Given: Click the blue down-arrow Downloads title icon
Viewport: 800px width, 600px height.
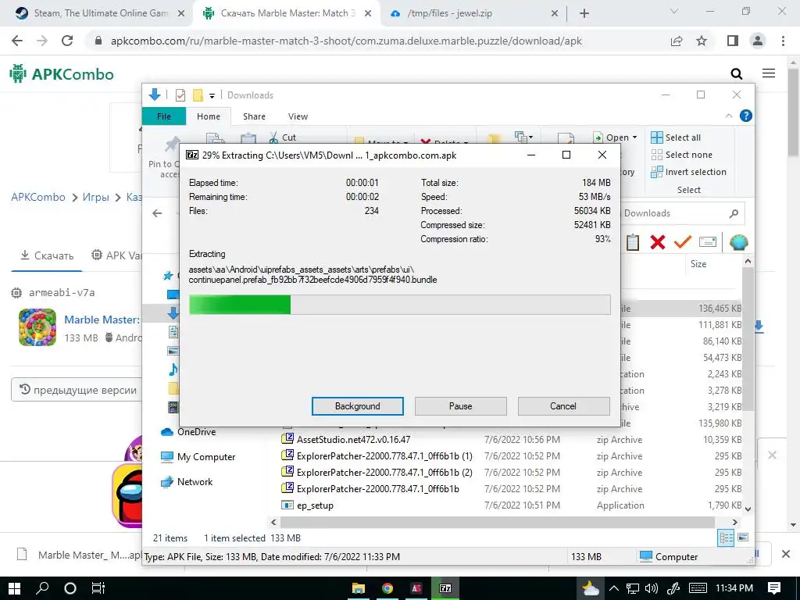Looking at the screenshot, I should click(x=155, y=95).
